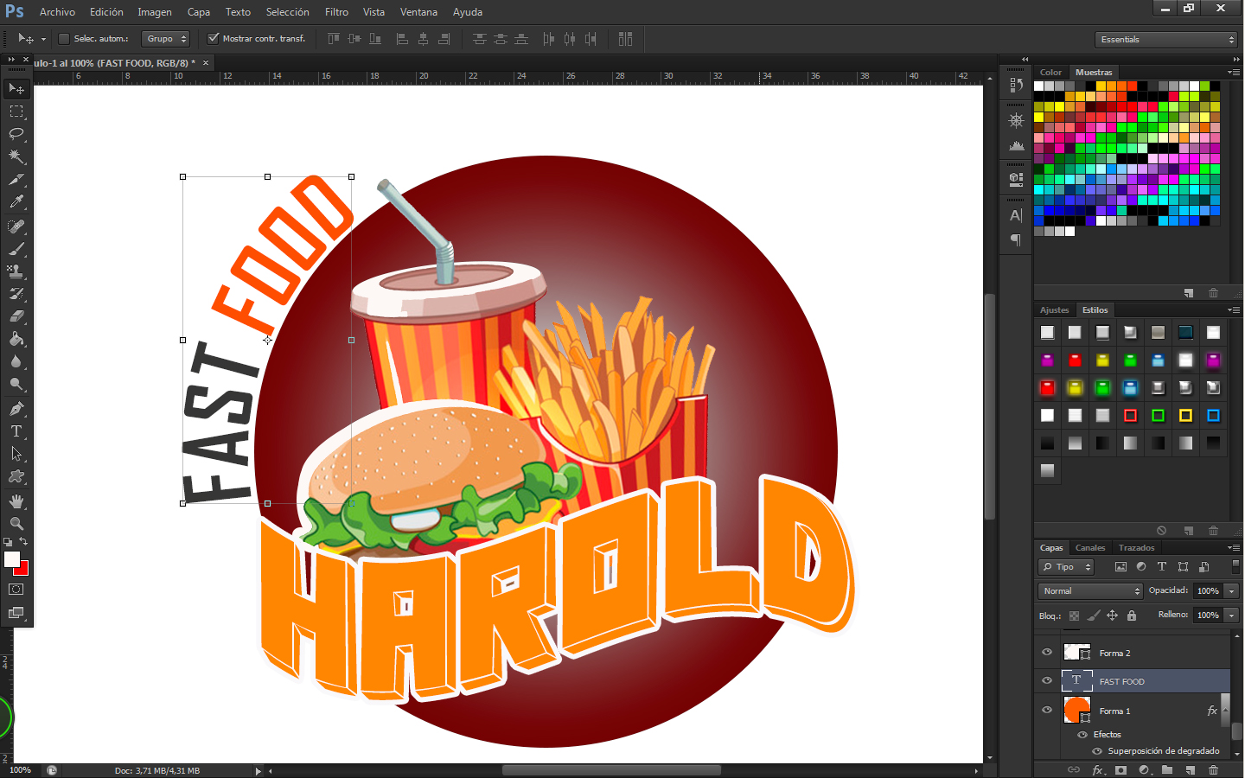
Task: Switch to the Canales tab
Action: point(1090,548)
